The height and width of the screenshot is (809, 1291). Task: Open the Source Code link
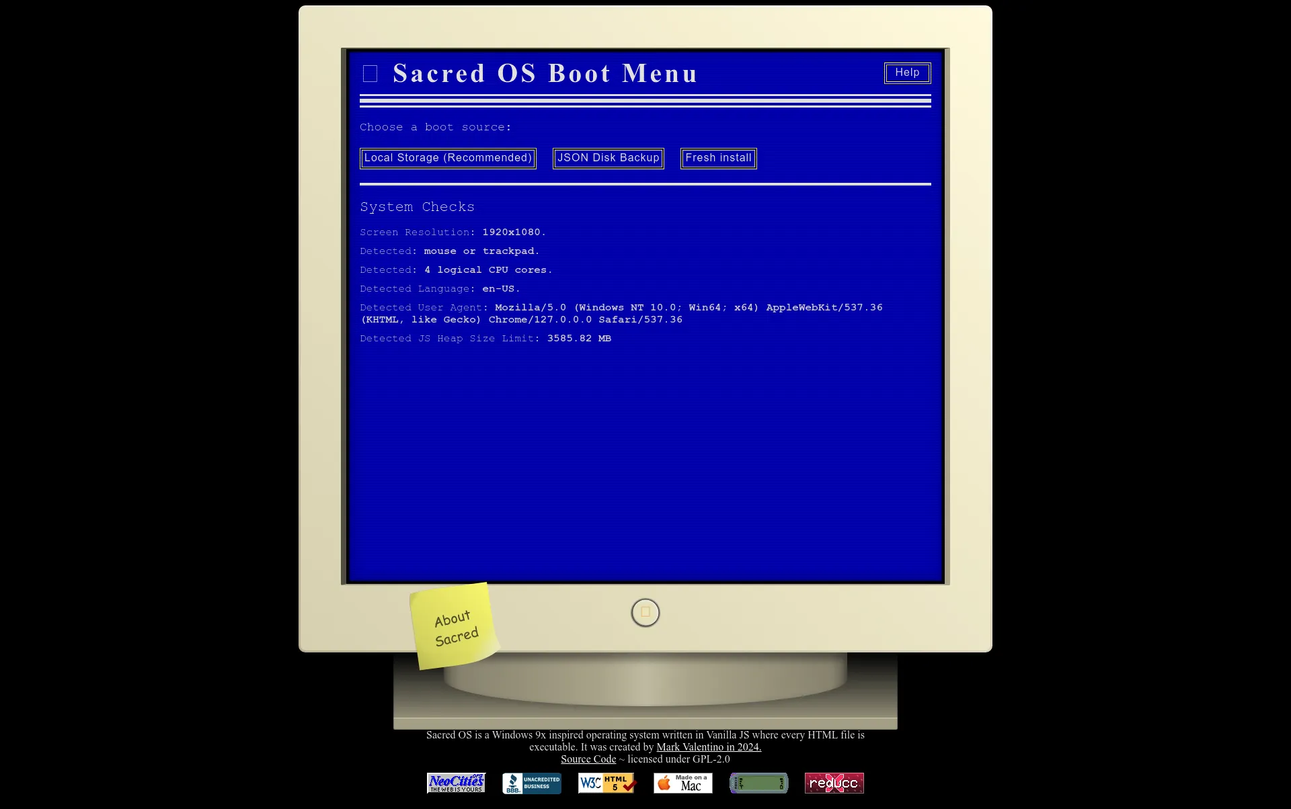[588, 759]
